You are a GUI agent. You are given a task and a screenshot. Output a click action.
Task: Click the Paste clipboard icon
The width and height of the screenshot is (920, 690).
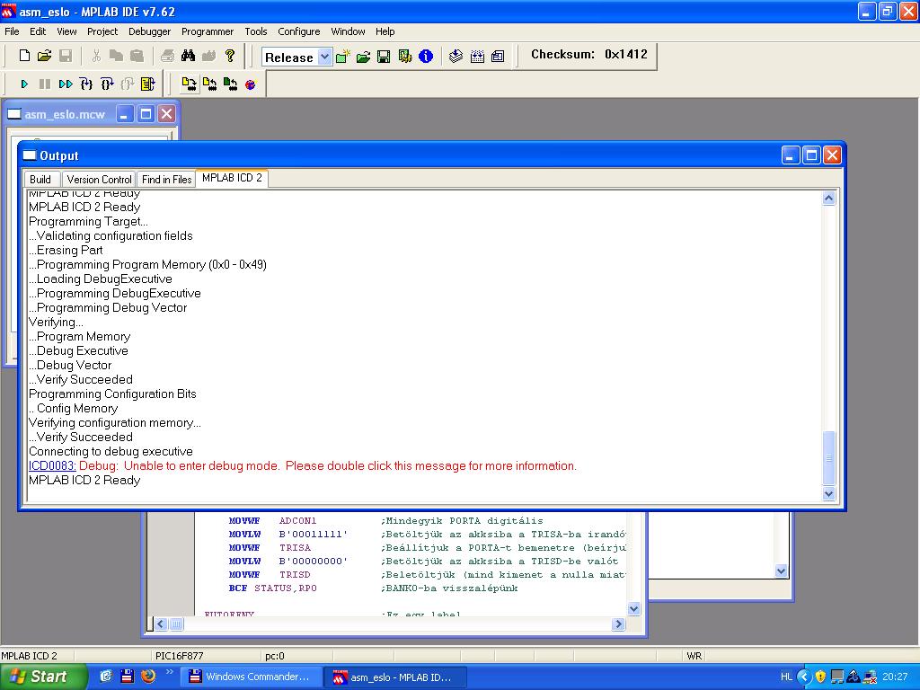click(137, 56)
